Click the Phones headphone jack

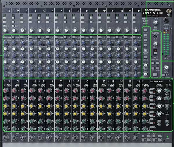pos(166,21)
